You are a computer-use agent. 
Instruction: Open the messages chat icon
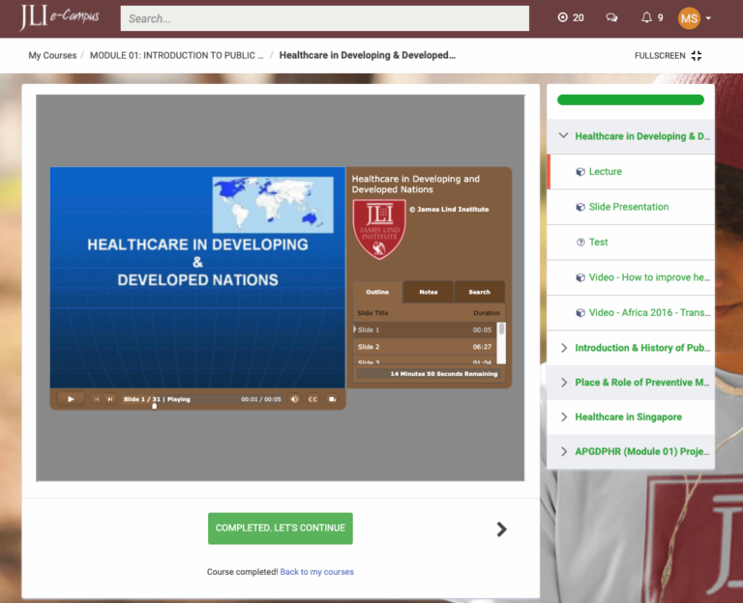click(611, 18)
